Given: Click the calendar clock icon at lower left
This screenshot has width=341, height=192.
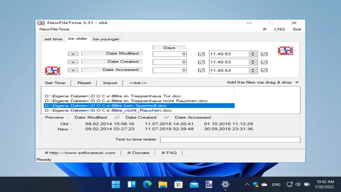Looking at the screenshot, I should 52,71.
